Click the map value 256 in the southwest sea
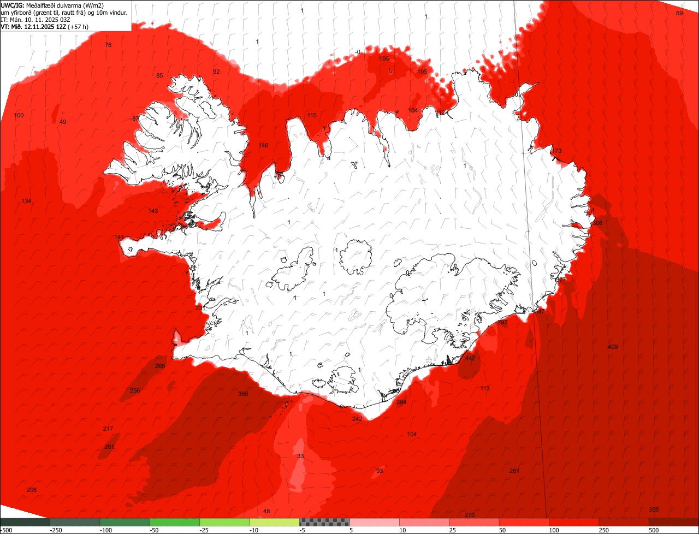 point(135,390)
